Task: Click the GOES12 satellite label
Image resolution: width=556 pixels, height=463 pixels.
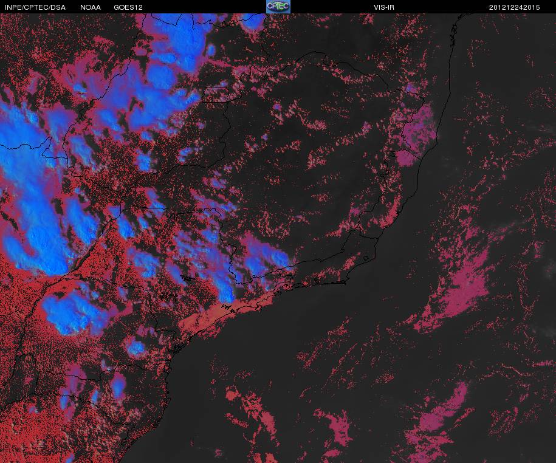Action: 128,7
